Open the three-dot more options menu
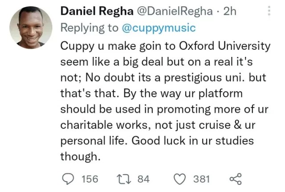285x192 pixels. (269, 11)
